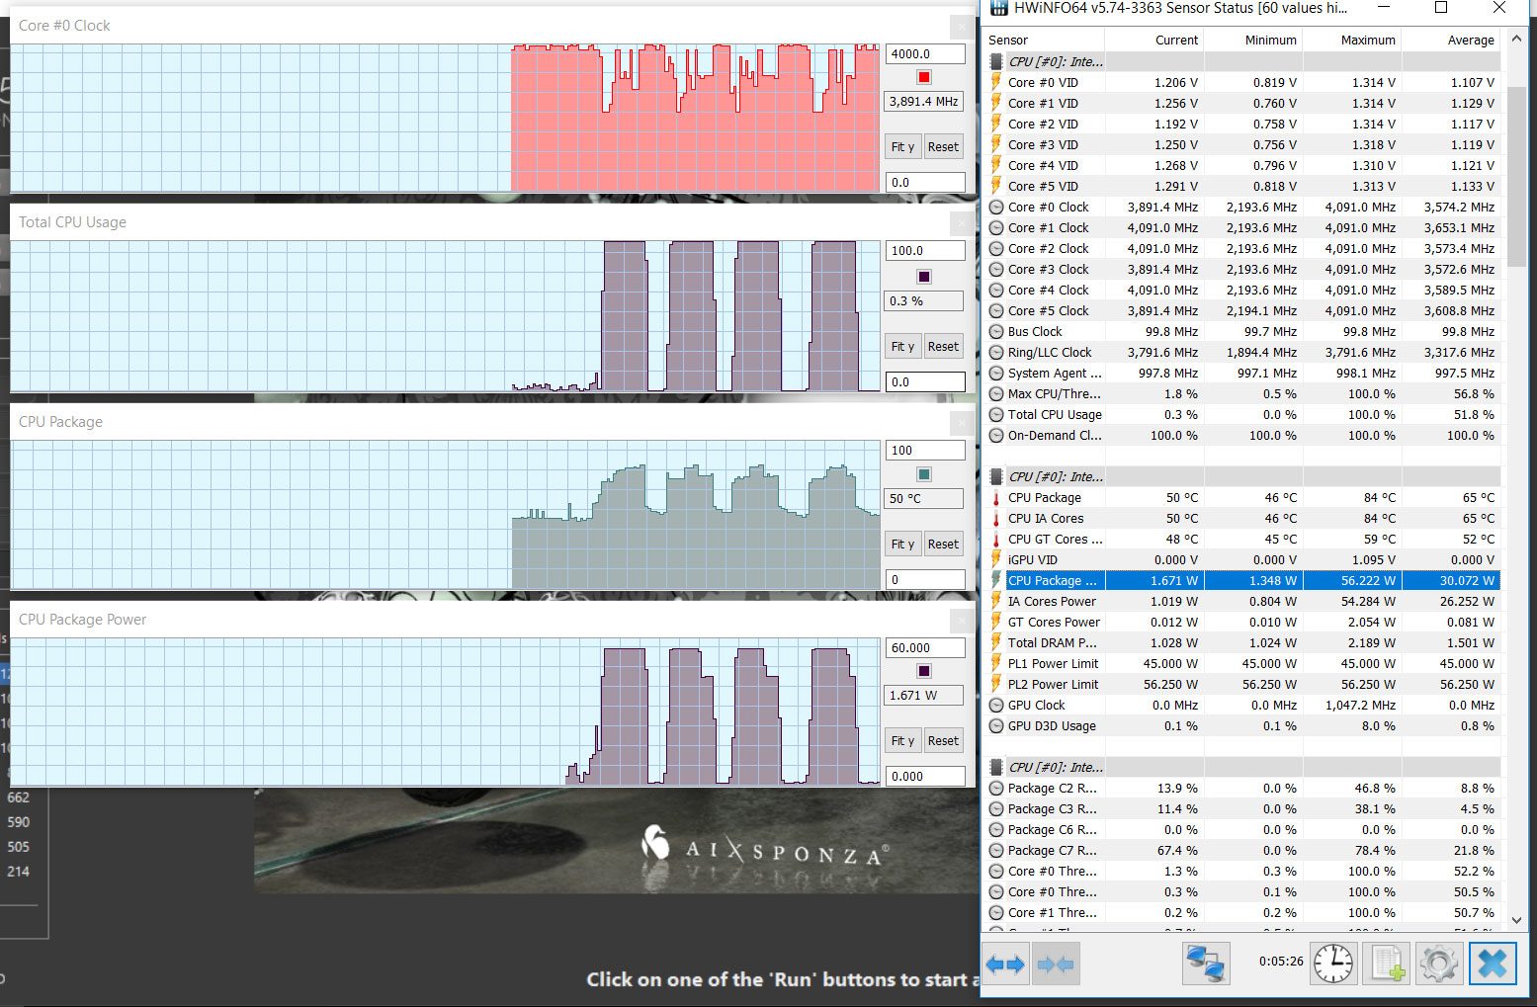Click the scrollbar down arrow in sensor list
The height and width of the screenshot is (1007, 1537).
(1517, 919)
